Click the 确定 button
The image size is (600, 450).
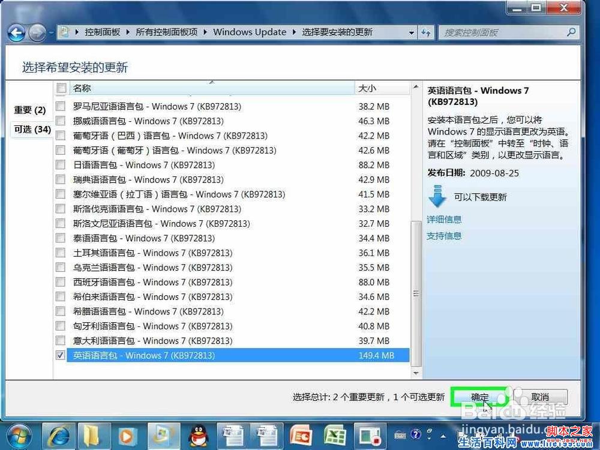480,397
